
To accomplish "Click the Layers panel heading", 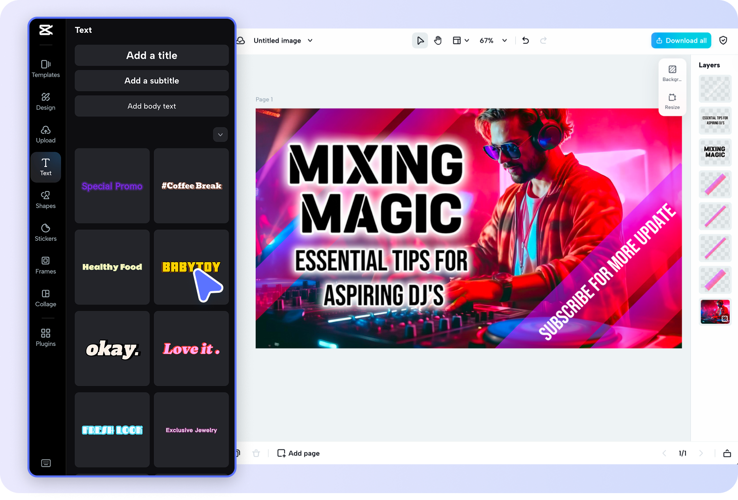I will tap(709, 65).
